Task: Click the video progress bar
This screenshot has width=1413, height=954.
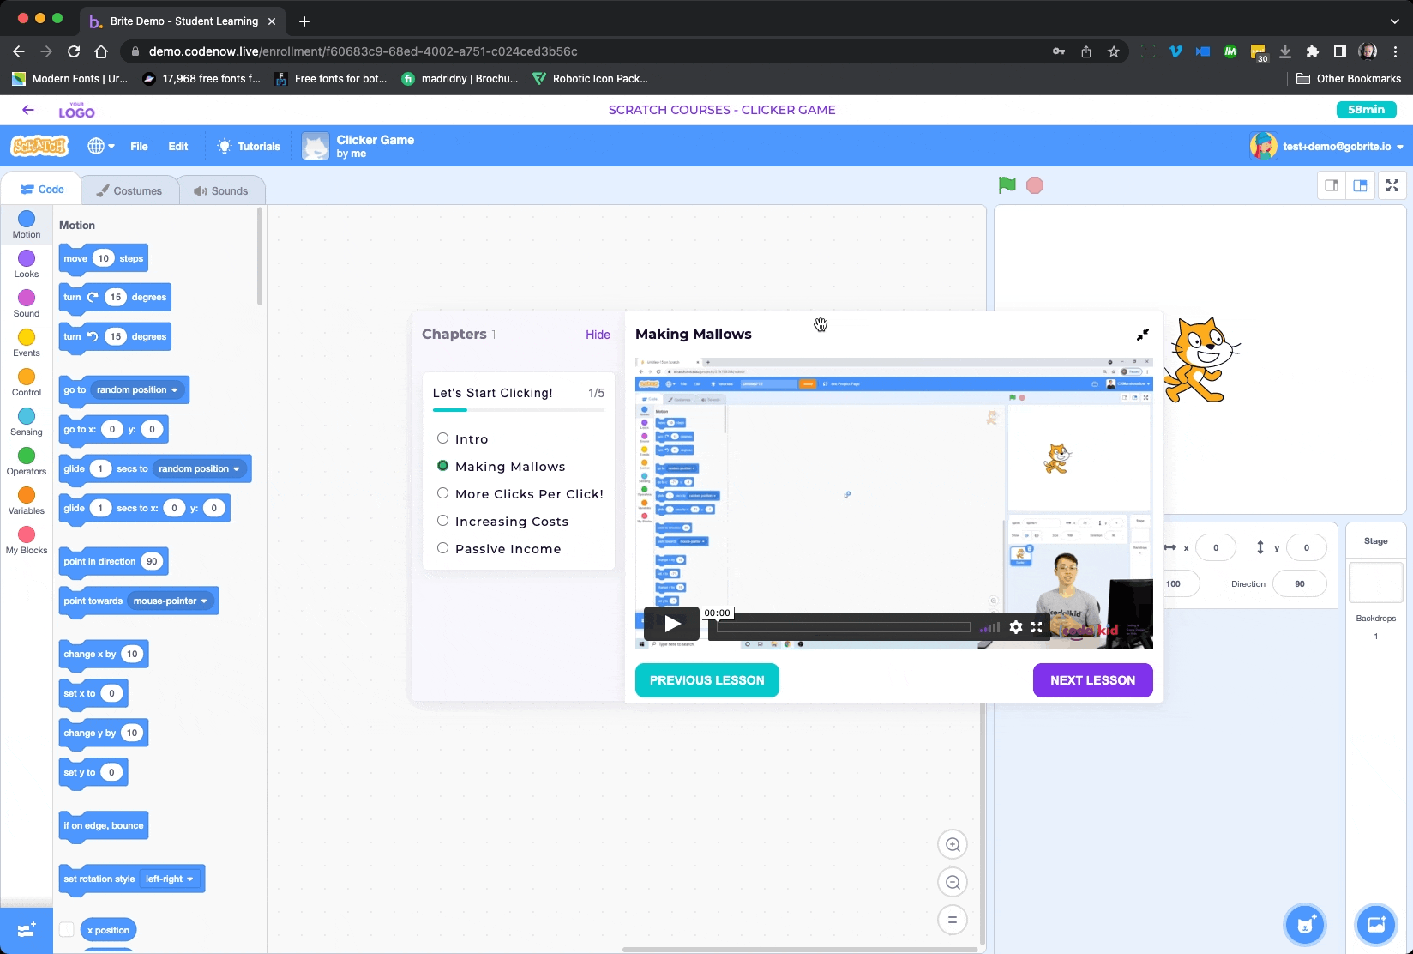Action: click(x=843, y=627)
